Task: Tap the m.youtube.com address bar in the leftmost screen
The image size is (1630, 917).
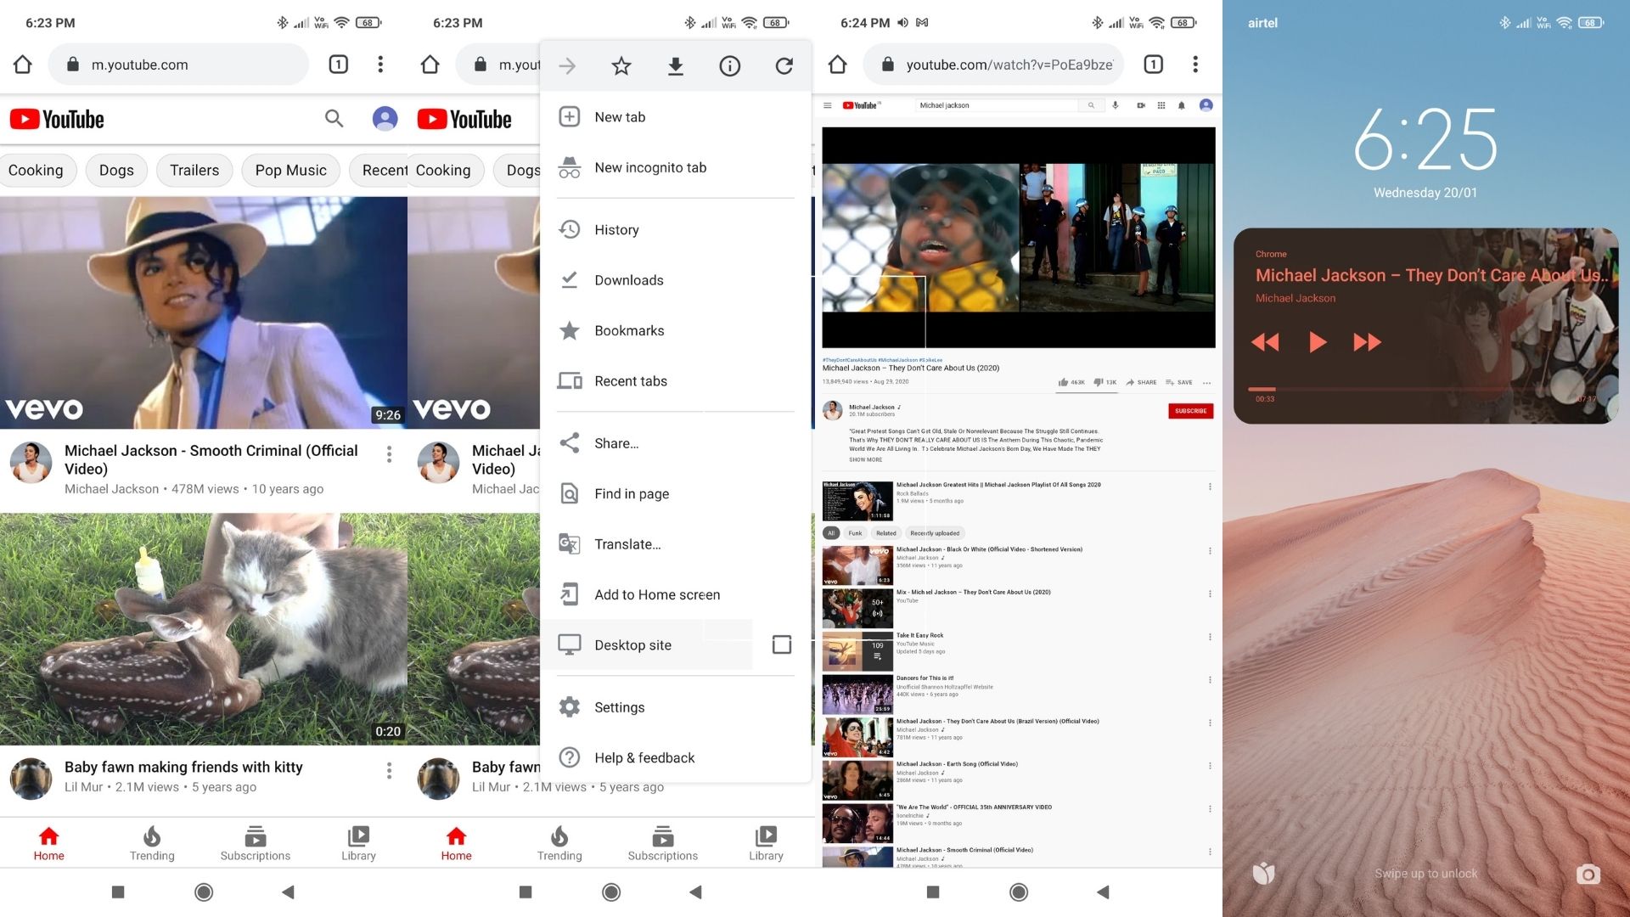Action: [x=178, y=65]
